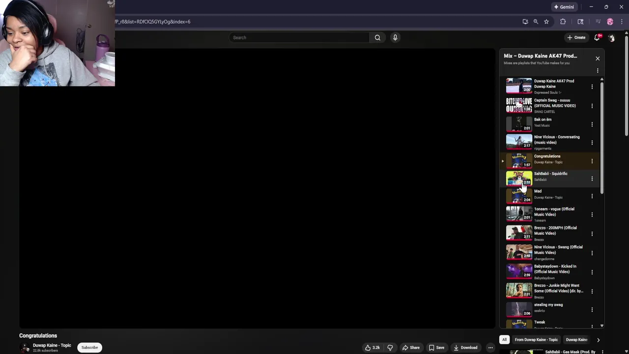Click the Create button
The image size is (629, 354).
576,37
